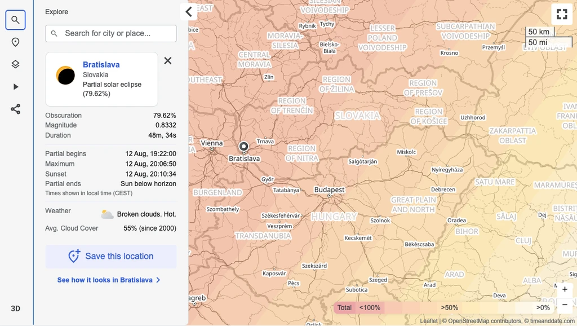Open saved locations pin icon

[x=15, y=42]
